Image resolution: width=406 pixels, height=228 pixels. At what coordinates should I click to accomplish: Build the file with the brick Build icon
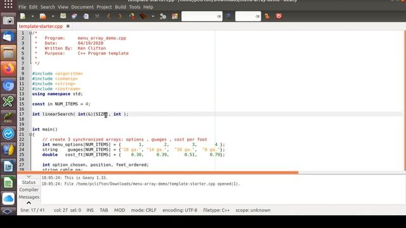click(x=143, y=16)
